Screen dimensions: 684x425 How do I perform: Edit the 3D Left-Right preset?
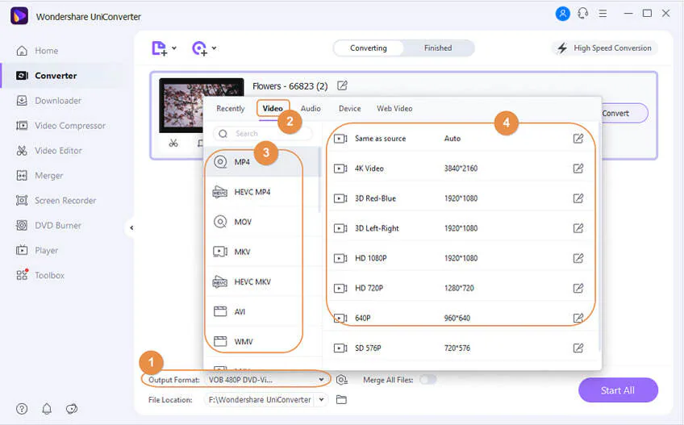pos(578,228)
